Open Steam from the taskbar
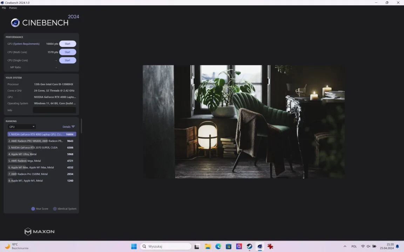The height and width of the screenshot is (252, 404). coord(249,246)
